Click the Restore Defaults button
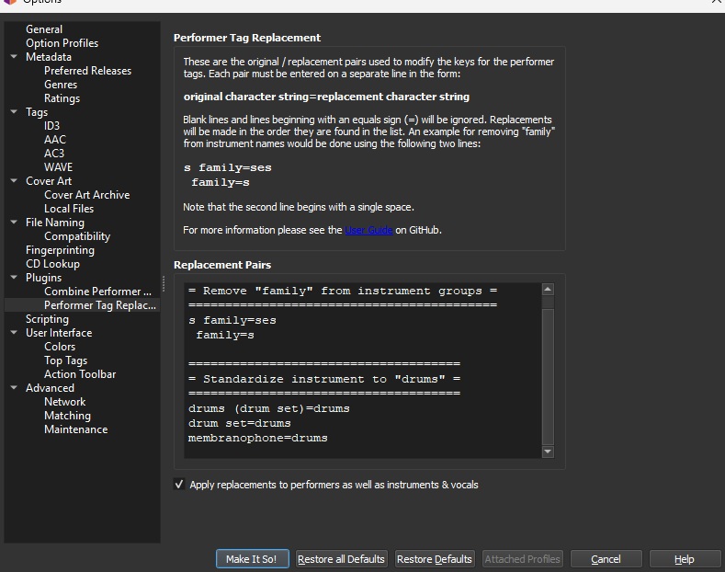The height and width of the screenshot is (572, 725). click(434, 559)
